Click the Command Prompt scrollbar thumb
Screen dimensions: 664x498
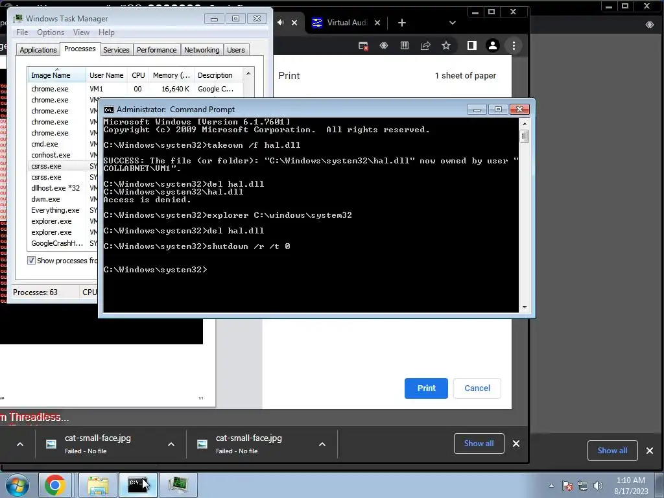click(525, 136)
